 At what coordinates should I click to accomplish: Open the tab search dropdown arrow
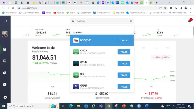(x=170, y=2)
